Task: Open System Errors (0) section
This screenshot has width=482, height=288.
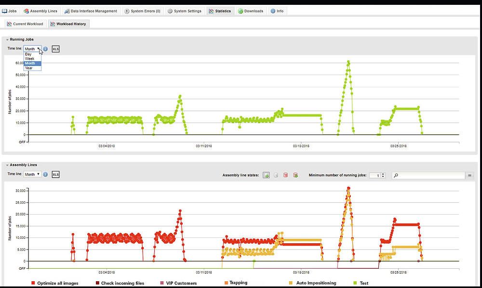Action: pos(142,11)
